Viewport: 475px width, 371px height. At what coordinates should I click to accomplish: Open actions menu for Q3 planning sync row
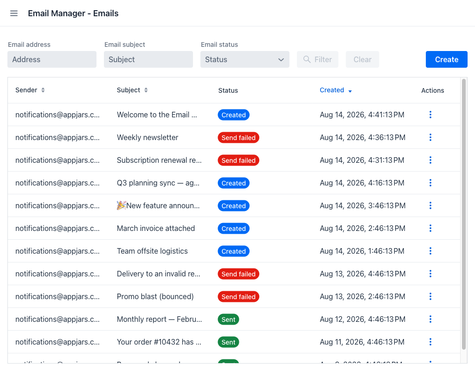[430, 183]
